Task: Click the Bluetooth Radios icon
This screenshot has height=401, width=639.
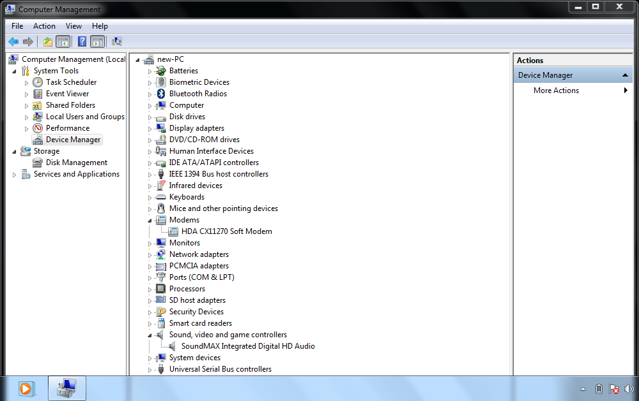Action: pyautogui.click(x=161, y=94)
